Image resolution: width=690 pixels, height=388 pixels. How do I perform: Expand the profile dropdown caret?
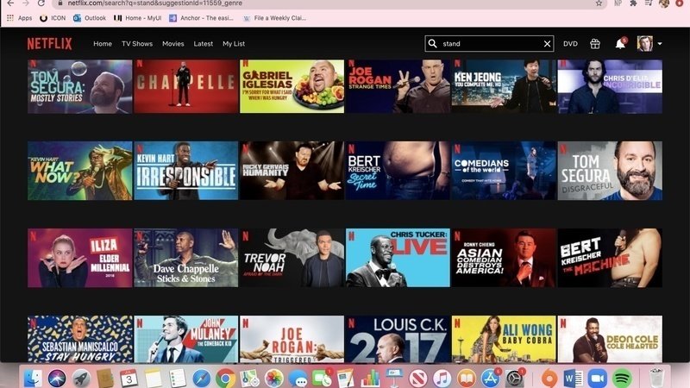[660, 44]
